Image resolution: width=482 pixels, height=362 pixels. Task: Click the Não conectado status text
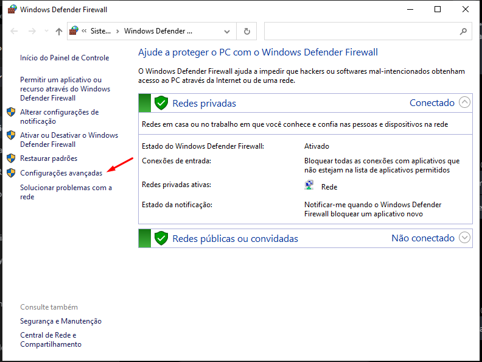point(423,238)
